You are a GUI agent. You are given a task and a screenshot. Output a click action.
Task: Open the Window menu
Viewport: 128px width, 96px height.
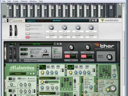(x=33, y=1)
